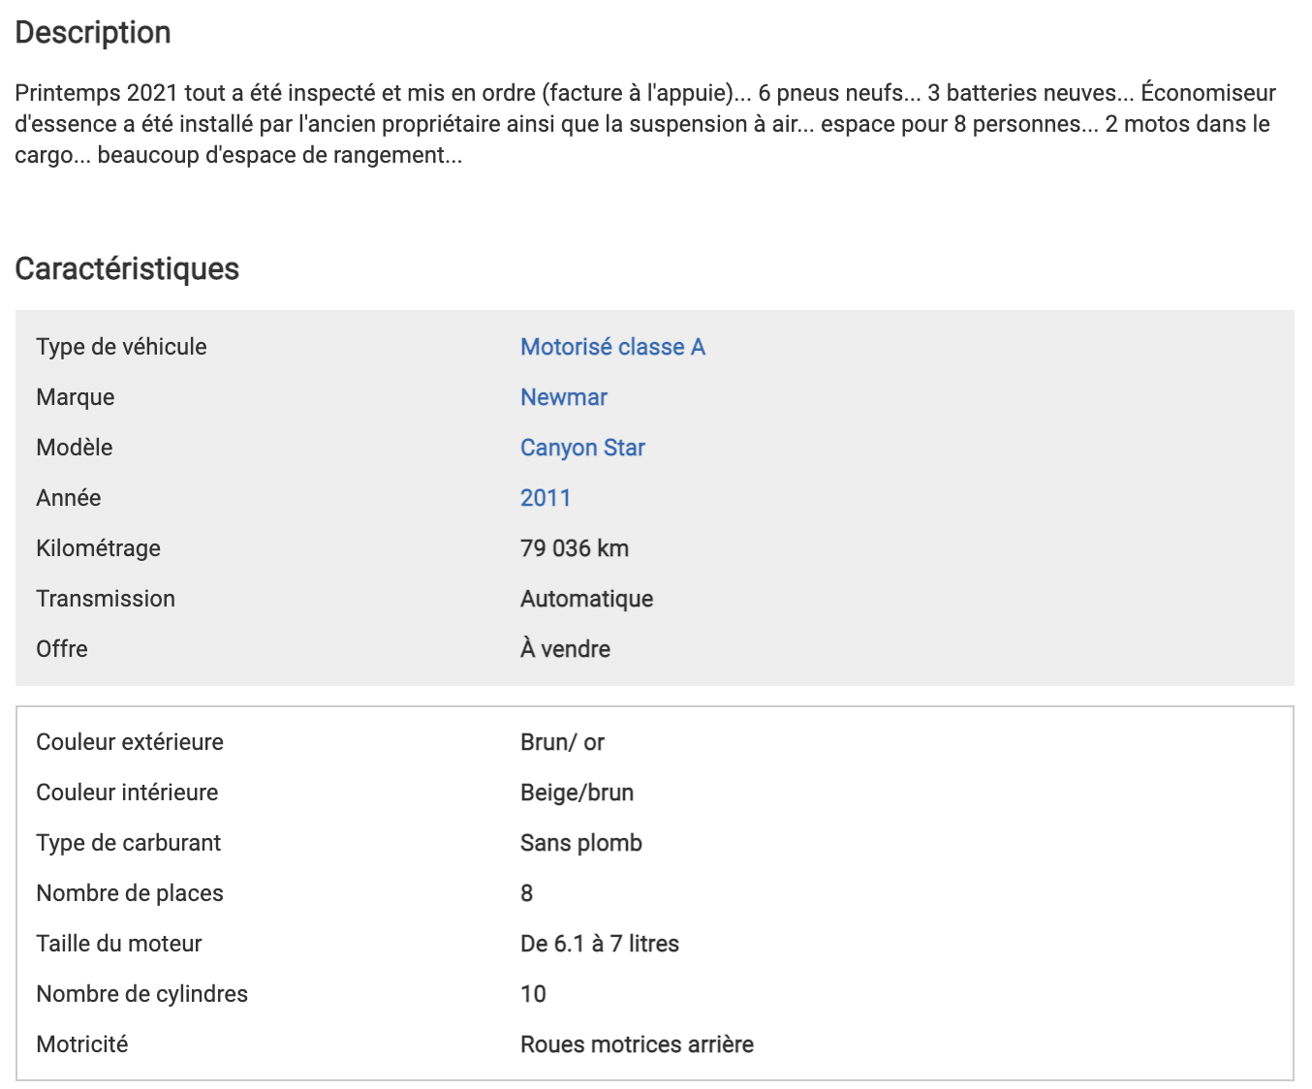Select the 'De 6.1 à 7 litres' value

coord(600,944)
